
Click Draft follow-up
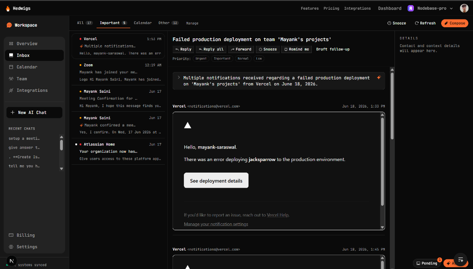pyautogui.click(x=333, y=49)
